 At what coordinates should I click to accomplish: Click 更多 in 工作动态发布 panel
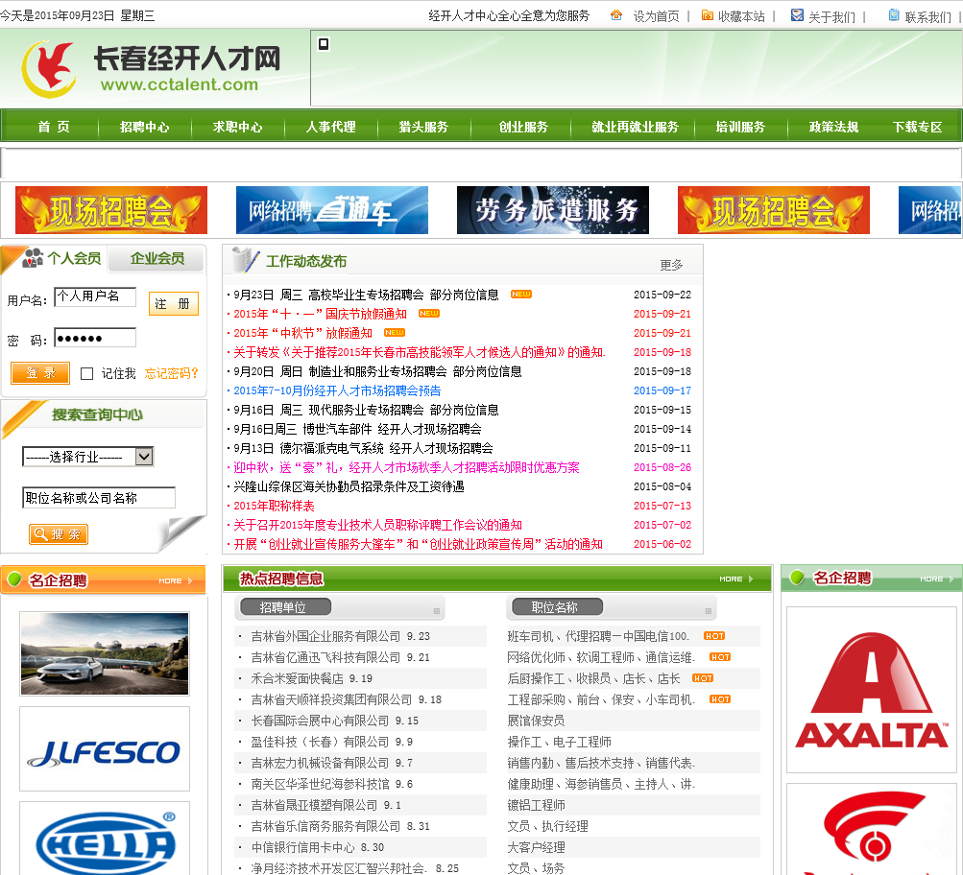[671, 265]
